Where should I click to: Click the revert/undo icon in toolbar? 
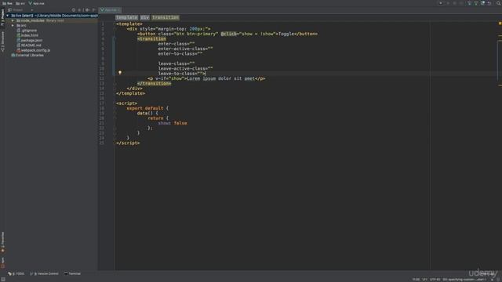489,3
